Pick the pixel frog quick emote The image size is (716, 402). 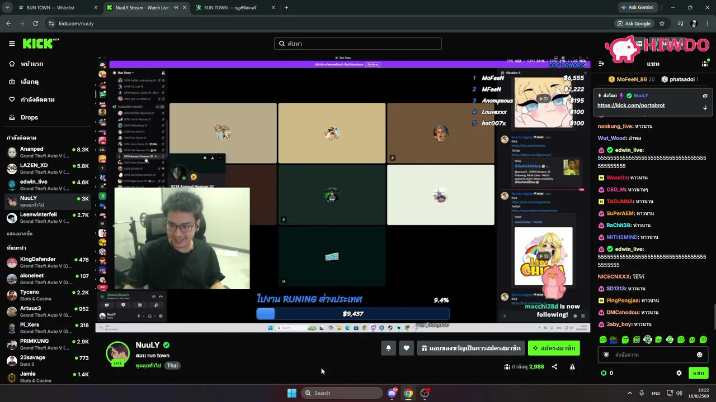[x=614, y=339]
